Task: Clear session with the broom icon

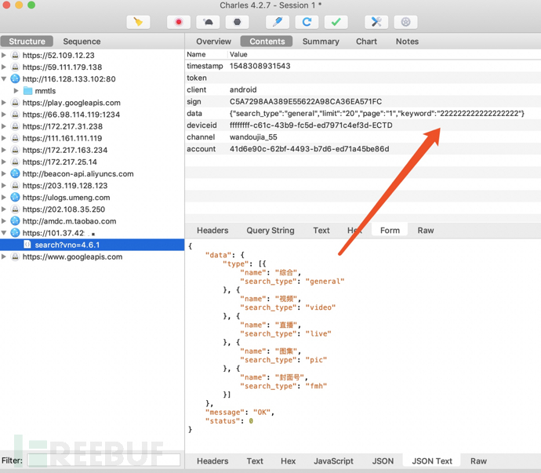Action: [138, 23]
